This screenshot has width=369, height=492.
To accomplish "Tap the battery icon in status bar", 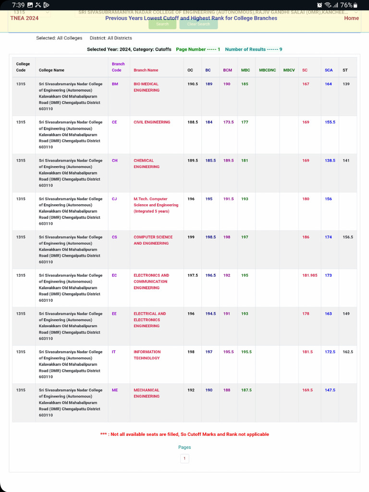I will pyautogui.click(x=355, y=5).
